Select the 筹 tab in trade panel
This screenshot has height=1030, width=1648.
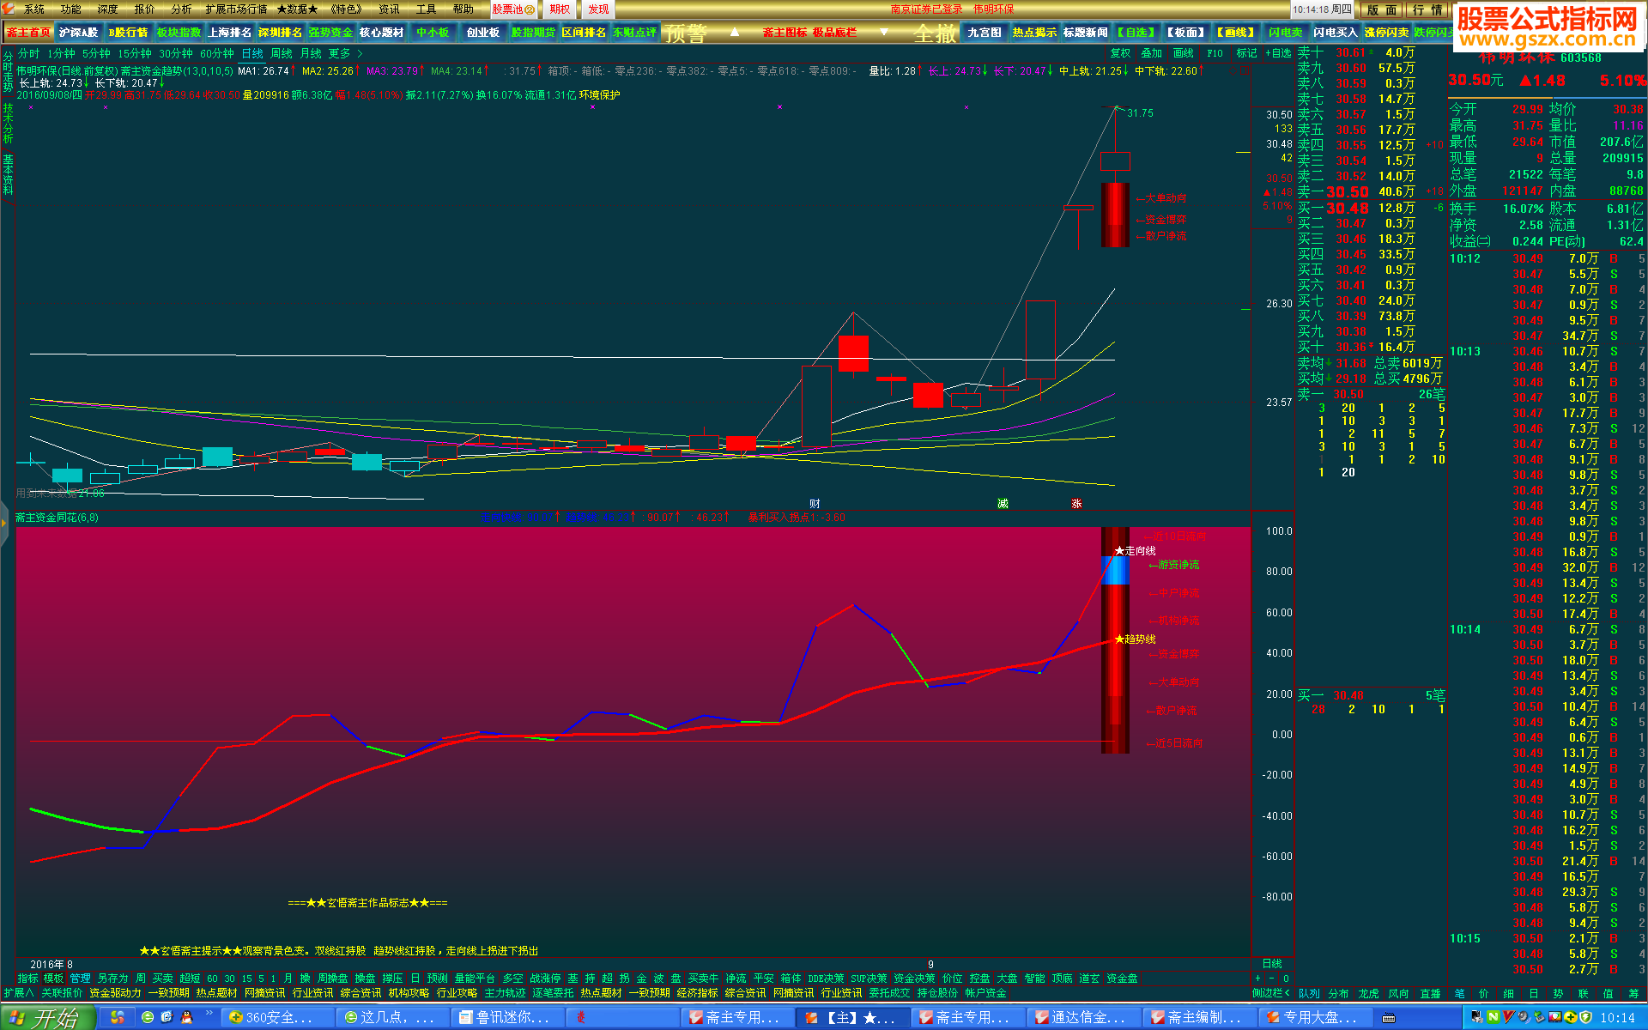1633,994
